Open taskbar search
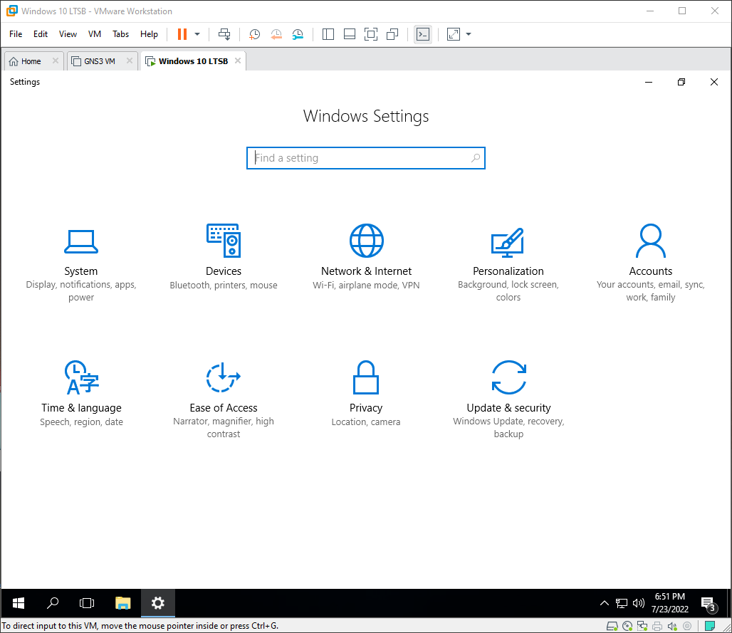 pos(53,603)
